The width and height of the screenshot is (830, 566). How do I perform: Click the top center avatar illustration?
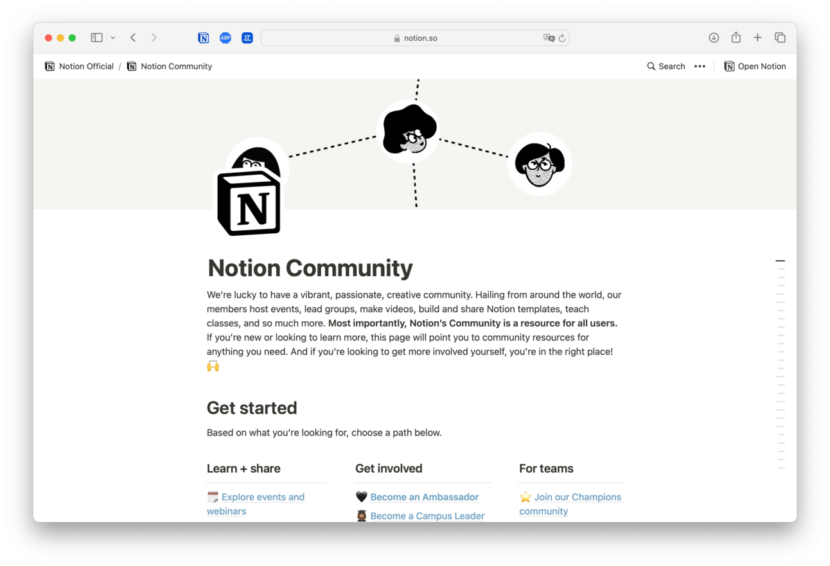click(x=409, y=130)
